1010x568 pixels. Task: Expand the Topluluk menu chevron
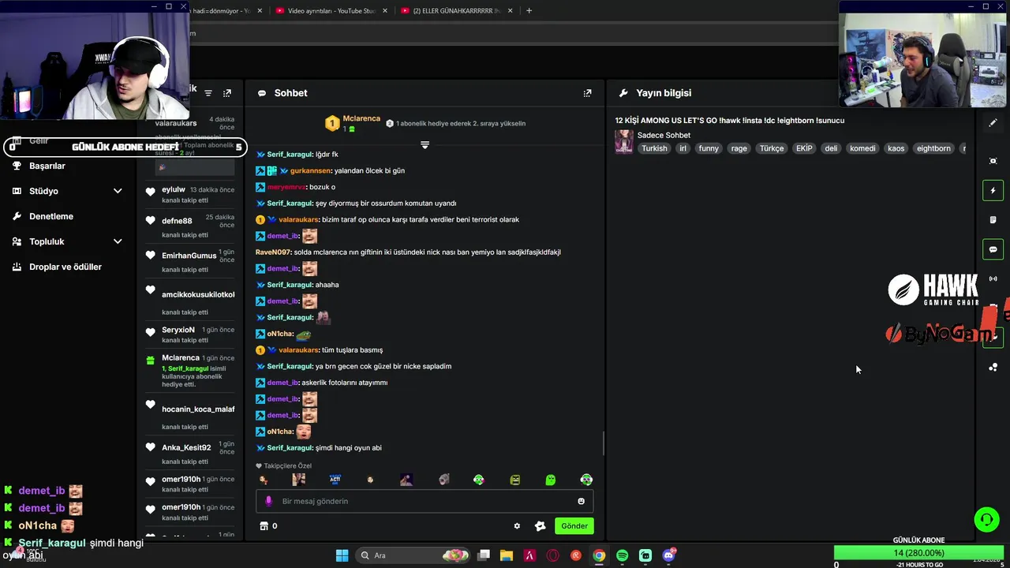pyautogui.click(x=118, y=241)
